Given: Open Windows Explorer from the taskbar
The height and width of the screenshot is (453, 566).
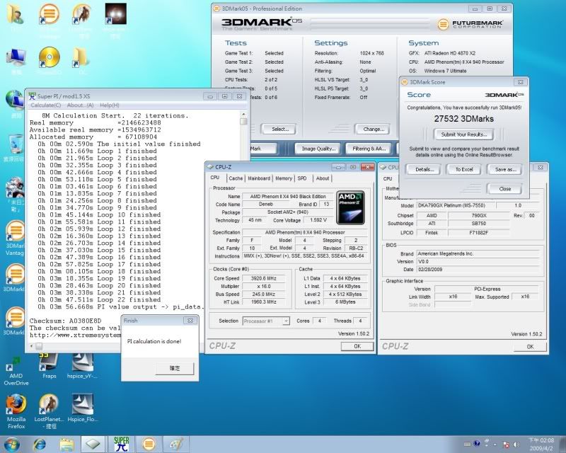Looking at the screenshot, I should 67,444.
